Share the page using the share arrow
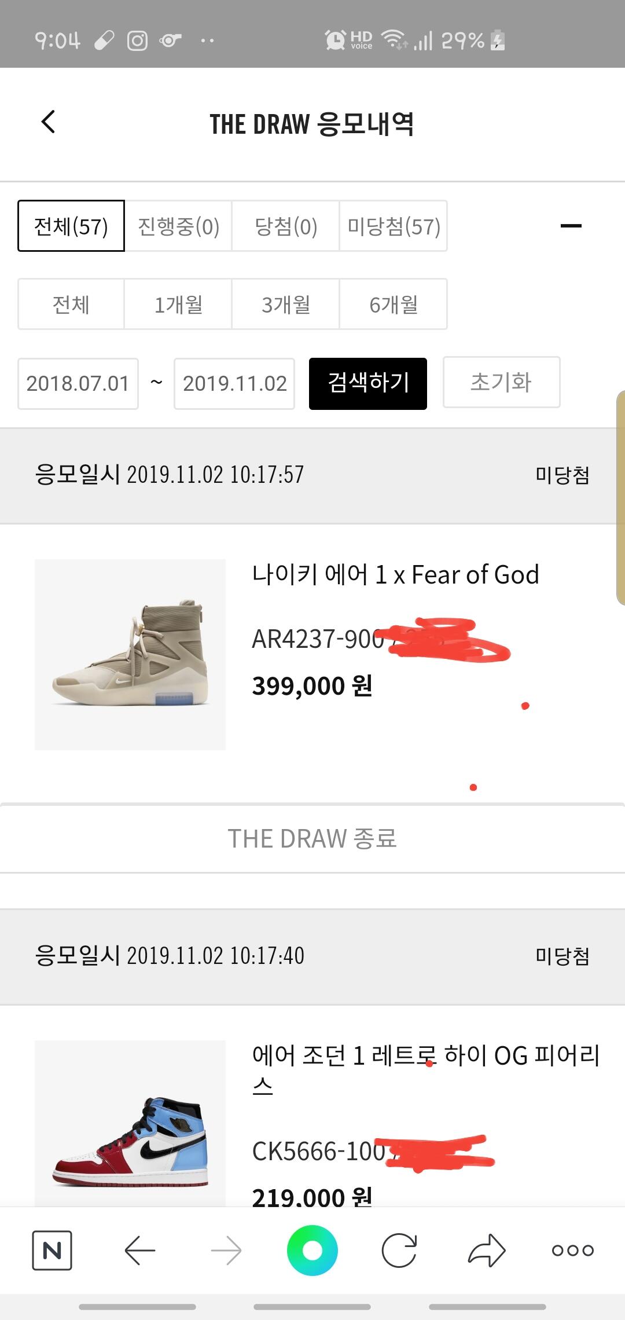 tap(487, 1251)
